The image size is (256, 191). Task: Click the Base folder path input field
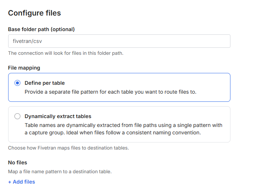119,41
